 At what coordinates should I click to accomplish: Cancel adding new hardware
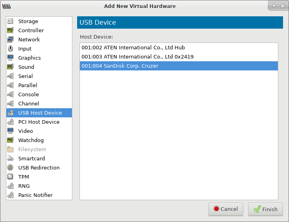point(226,209)
